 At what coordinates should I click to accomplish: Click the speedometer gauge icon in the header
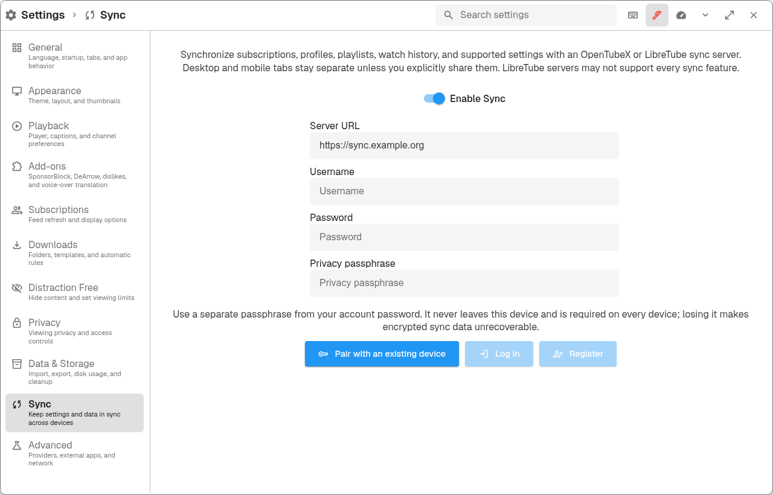(681, 15)
